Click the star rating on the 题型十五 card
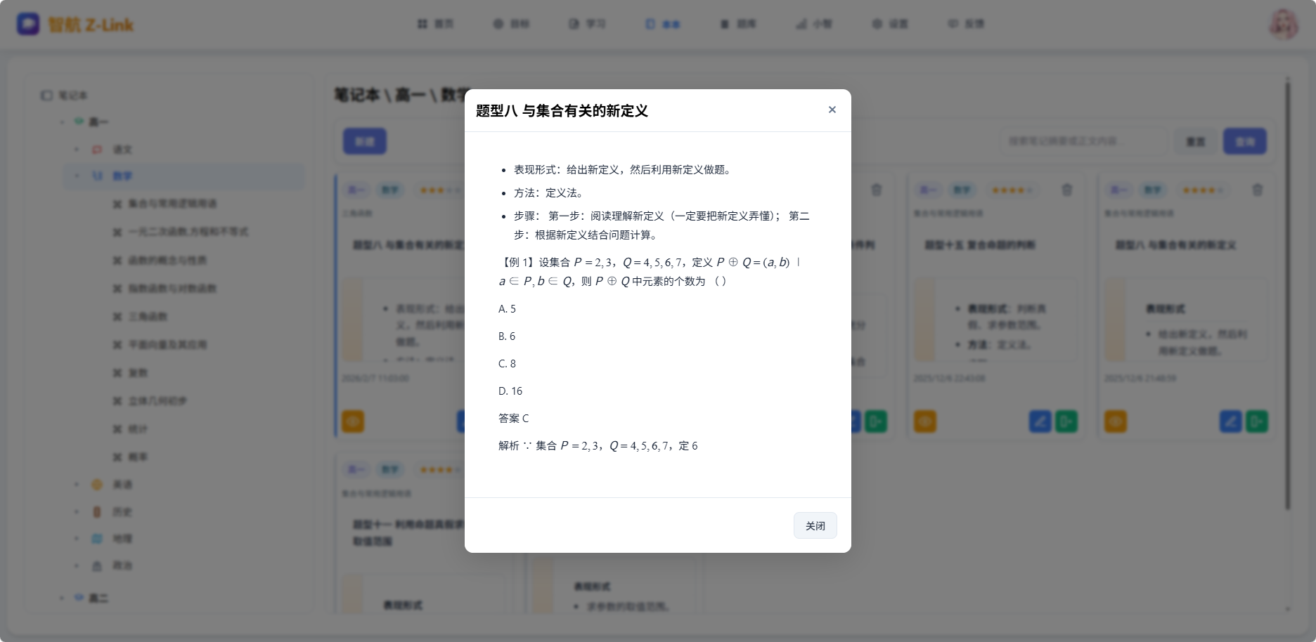This screenshot has height=642, width=1316. (x=1012, y=190)
